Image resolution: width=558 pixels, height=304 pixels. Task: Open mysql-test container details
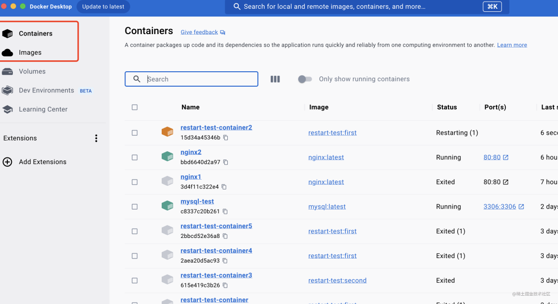197,201
